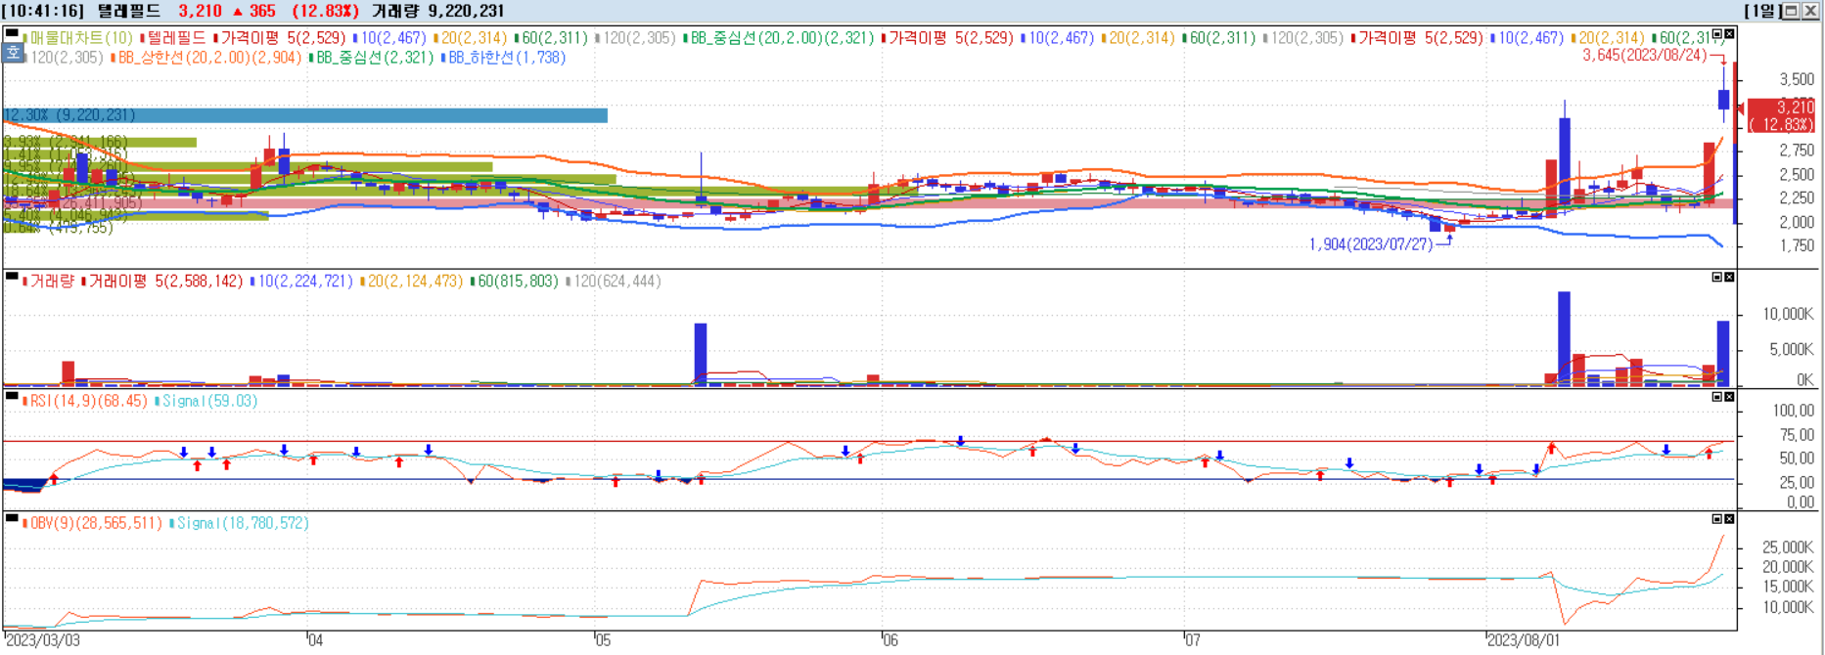
Task: Click the 3,500 price axis label
Action: coord(1797,80)
